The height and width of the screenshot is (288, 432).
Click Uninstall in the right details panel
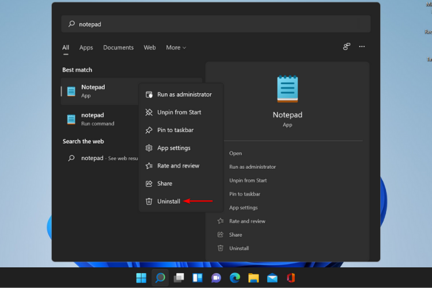coord(239,248)
